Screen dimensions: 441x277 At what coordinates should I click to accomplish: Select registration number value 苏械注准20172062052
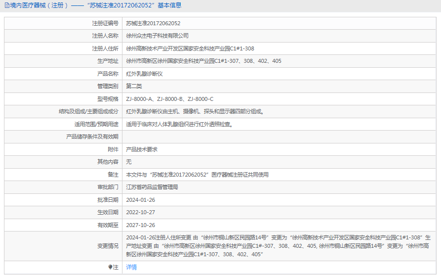coord(153,23)
